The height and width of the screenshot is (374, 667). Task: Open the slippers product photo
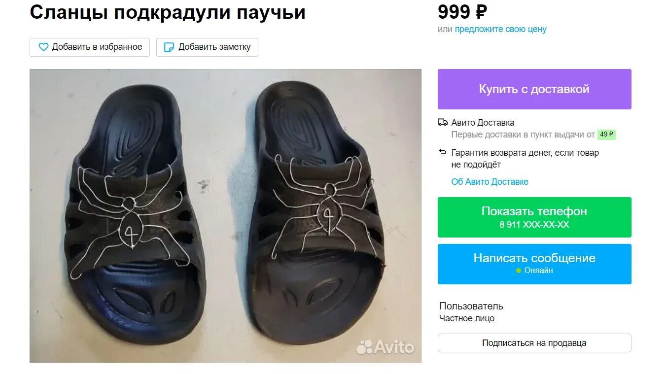point(225,216)
